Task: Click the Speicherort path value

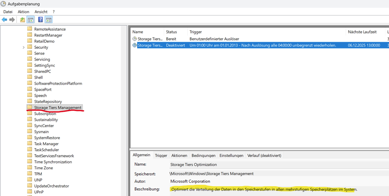Action: pos(212,173)
